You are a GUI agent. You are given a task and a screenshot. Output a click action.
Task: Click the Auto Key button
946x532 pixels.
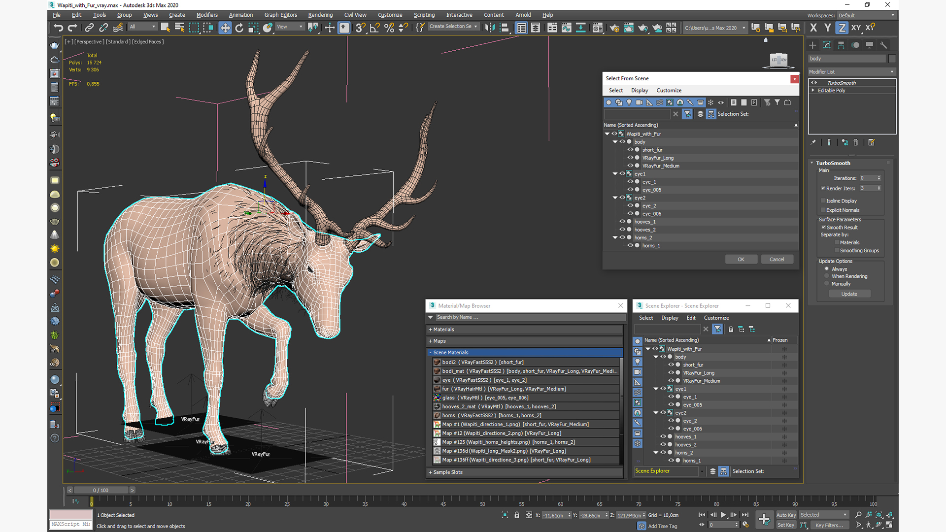click(786, 515)
